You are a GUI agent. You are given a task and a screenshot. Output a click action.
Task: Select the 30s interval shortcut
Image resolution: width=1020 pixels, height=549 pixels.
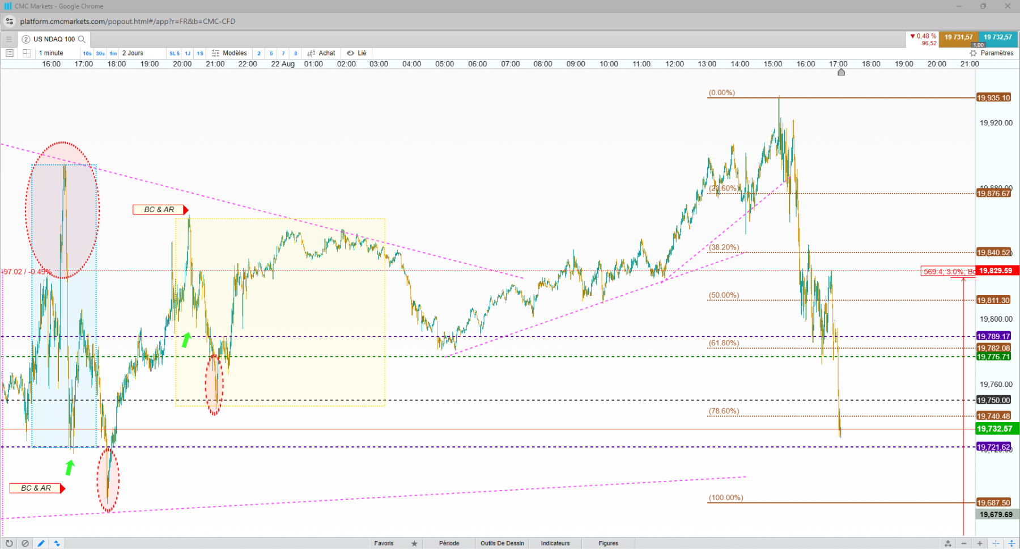tap(100, 54)
